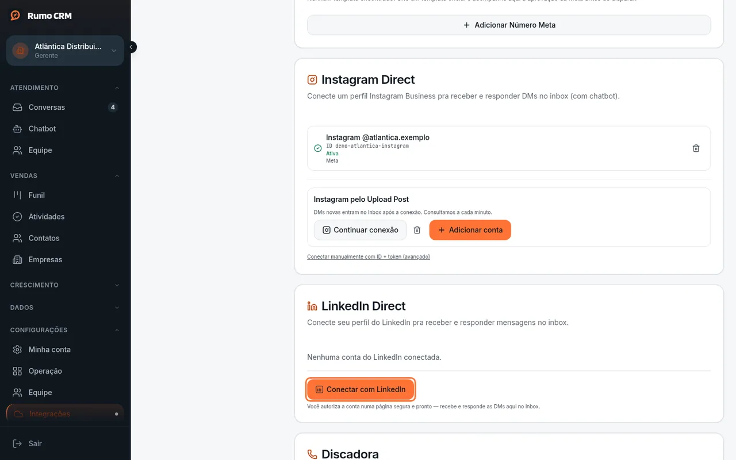
Task: Click Sair to log out
Action: tap(65, 444)
